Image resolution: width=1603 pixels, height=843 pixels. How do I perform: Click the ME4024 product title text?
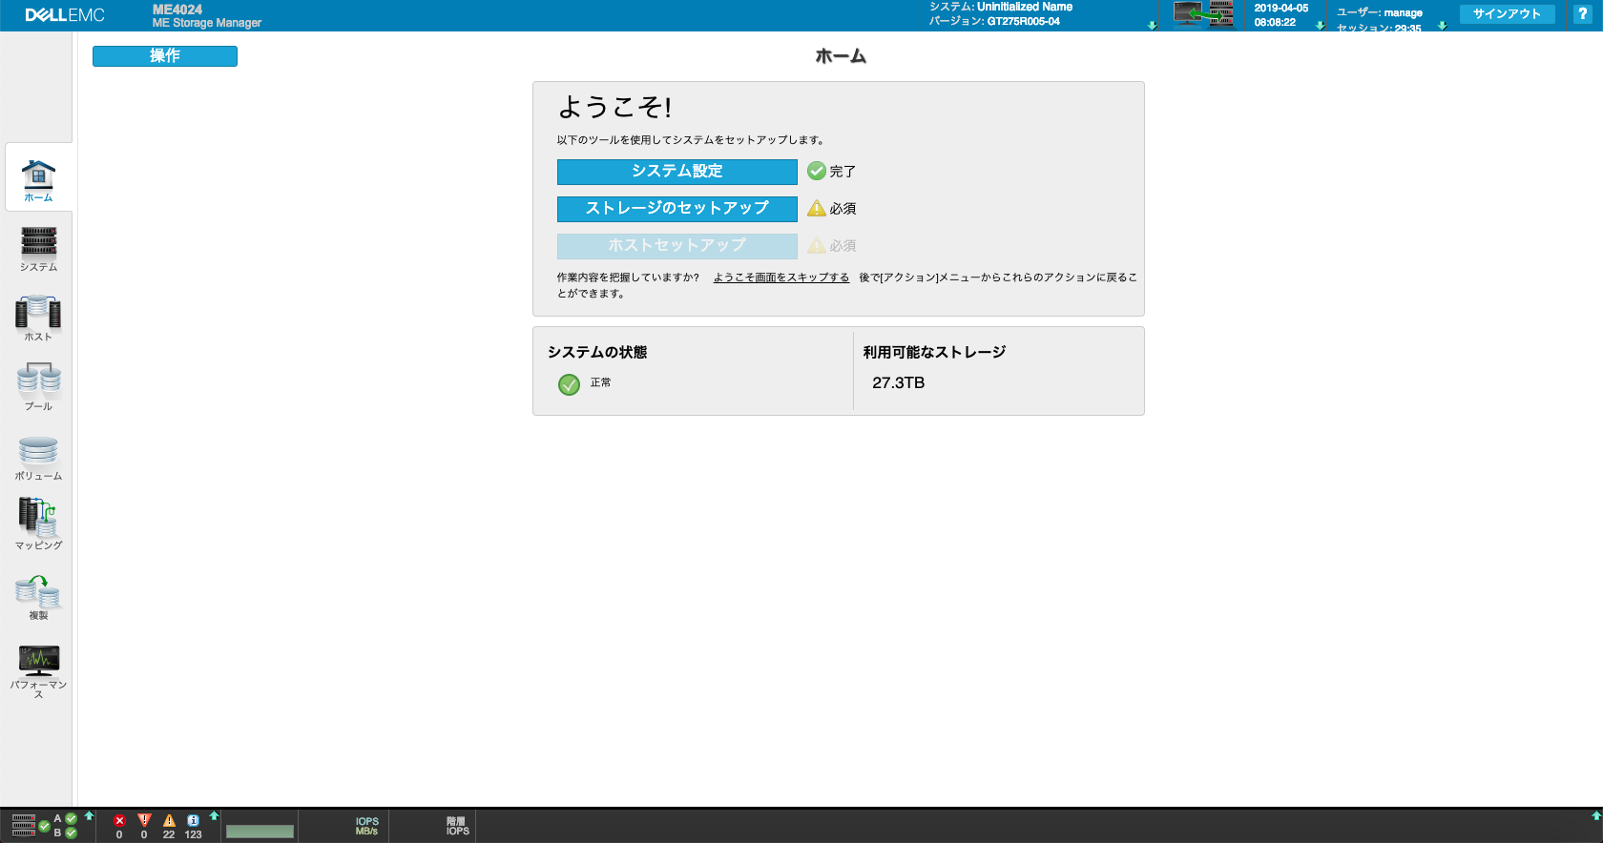point(177,10)
